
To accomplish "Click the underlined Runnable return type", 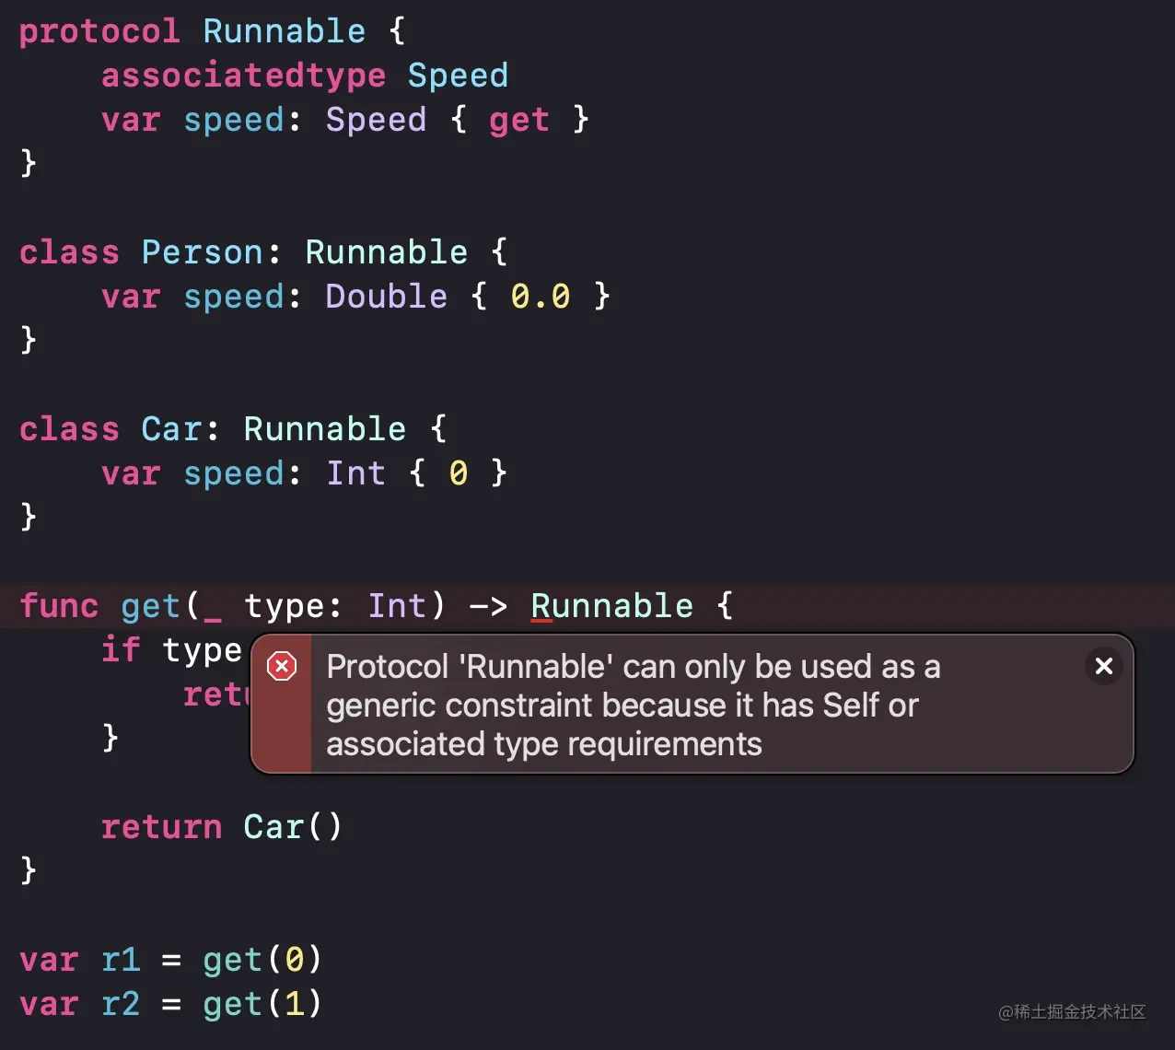I will pyautogui.click(x=612, y=606).
